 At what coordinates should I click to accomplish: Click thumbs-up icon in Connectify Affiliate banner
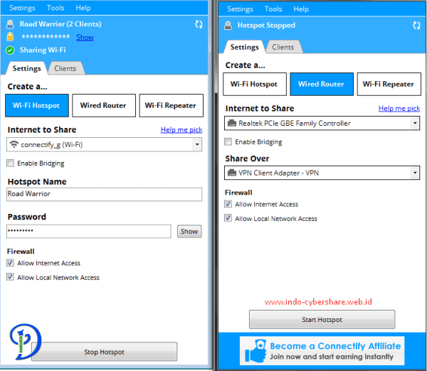(255, 351)
